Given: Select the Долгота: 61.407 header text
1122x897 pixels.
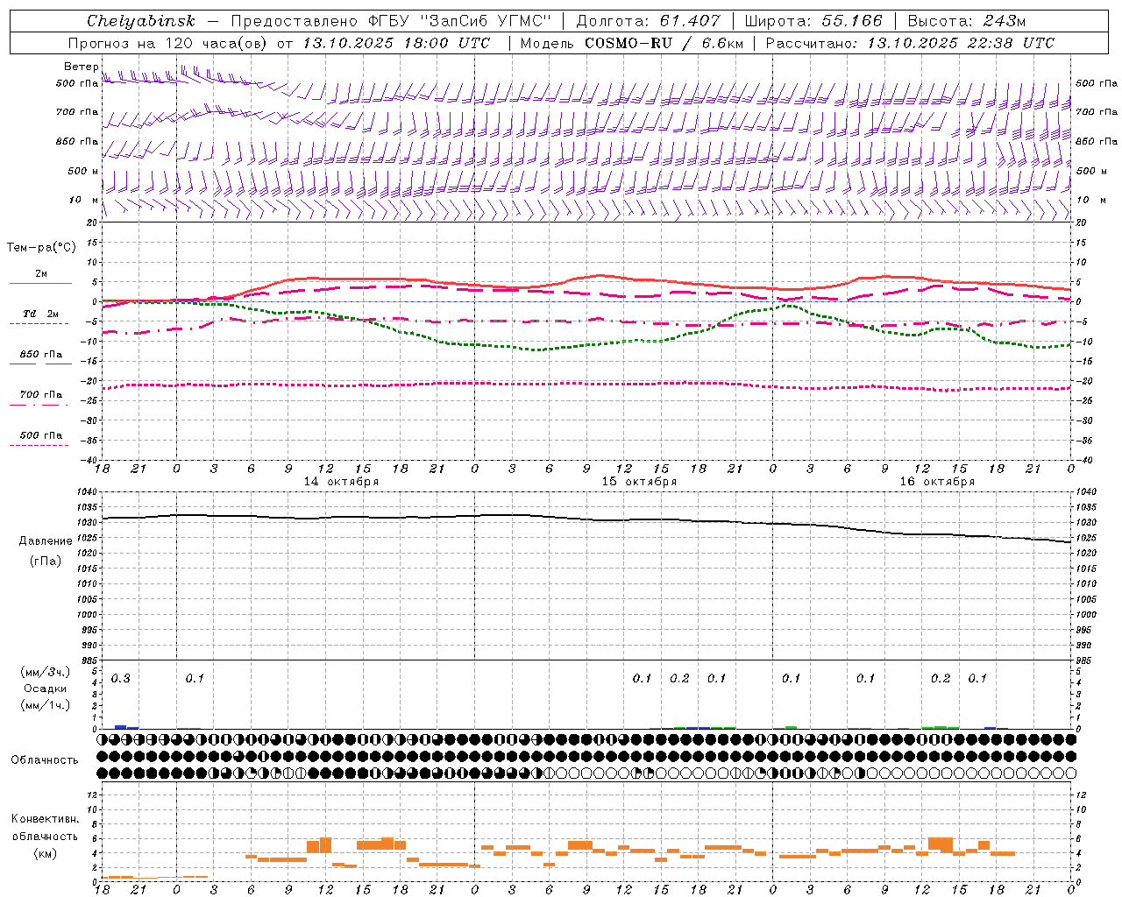Looking at the screenshot, I should coord(648,21).
